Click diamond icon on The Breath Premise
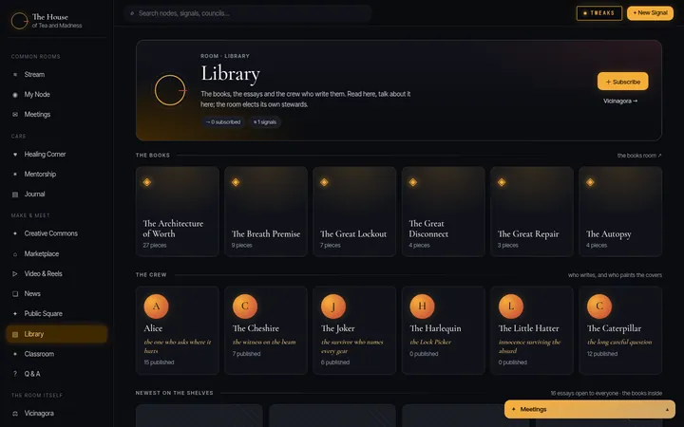 coord(236,182)
